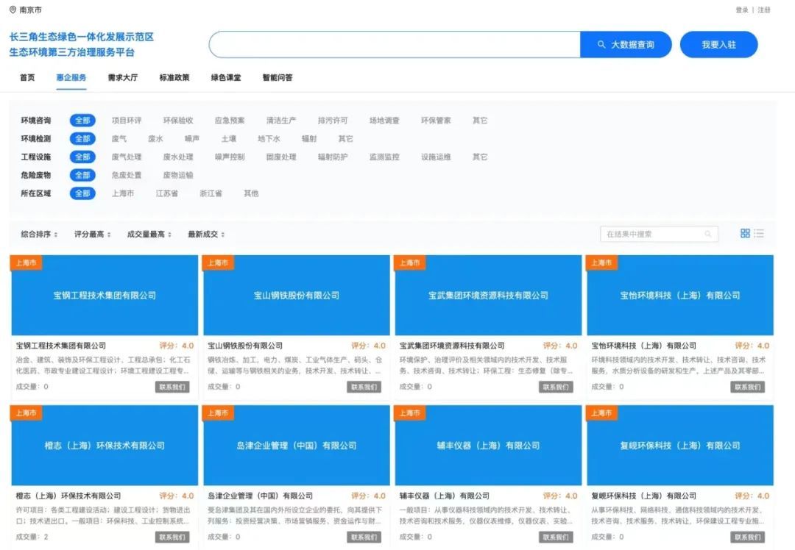Screen dimensions: 795x550
Task: Filter by 固废处理
Action: (x=281, y=157)
